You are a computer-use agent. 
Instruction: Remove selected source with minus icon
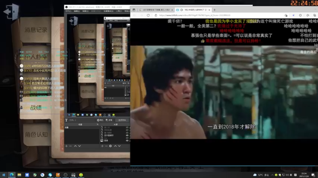(106, 146)
